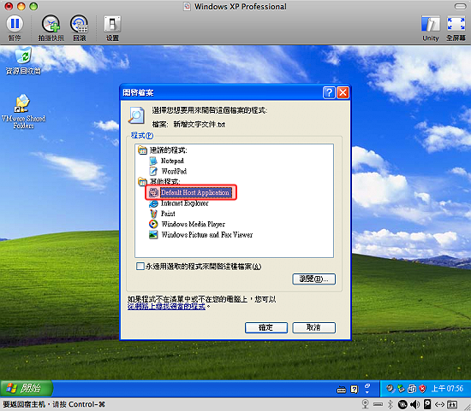The height and width of the screenshot is (411, 471).
Task: Click the Notepad icon in the list
Action: click(153, 161)
